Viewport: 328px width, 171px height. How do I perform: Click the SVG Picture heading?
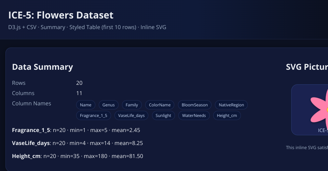point(306,67)
